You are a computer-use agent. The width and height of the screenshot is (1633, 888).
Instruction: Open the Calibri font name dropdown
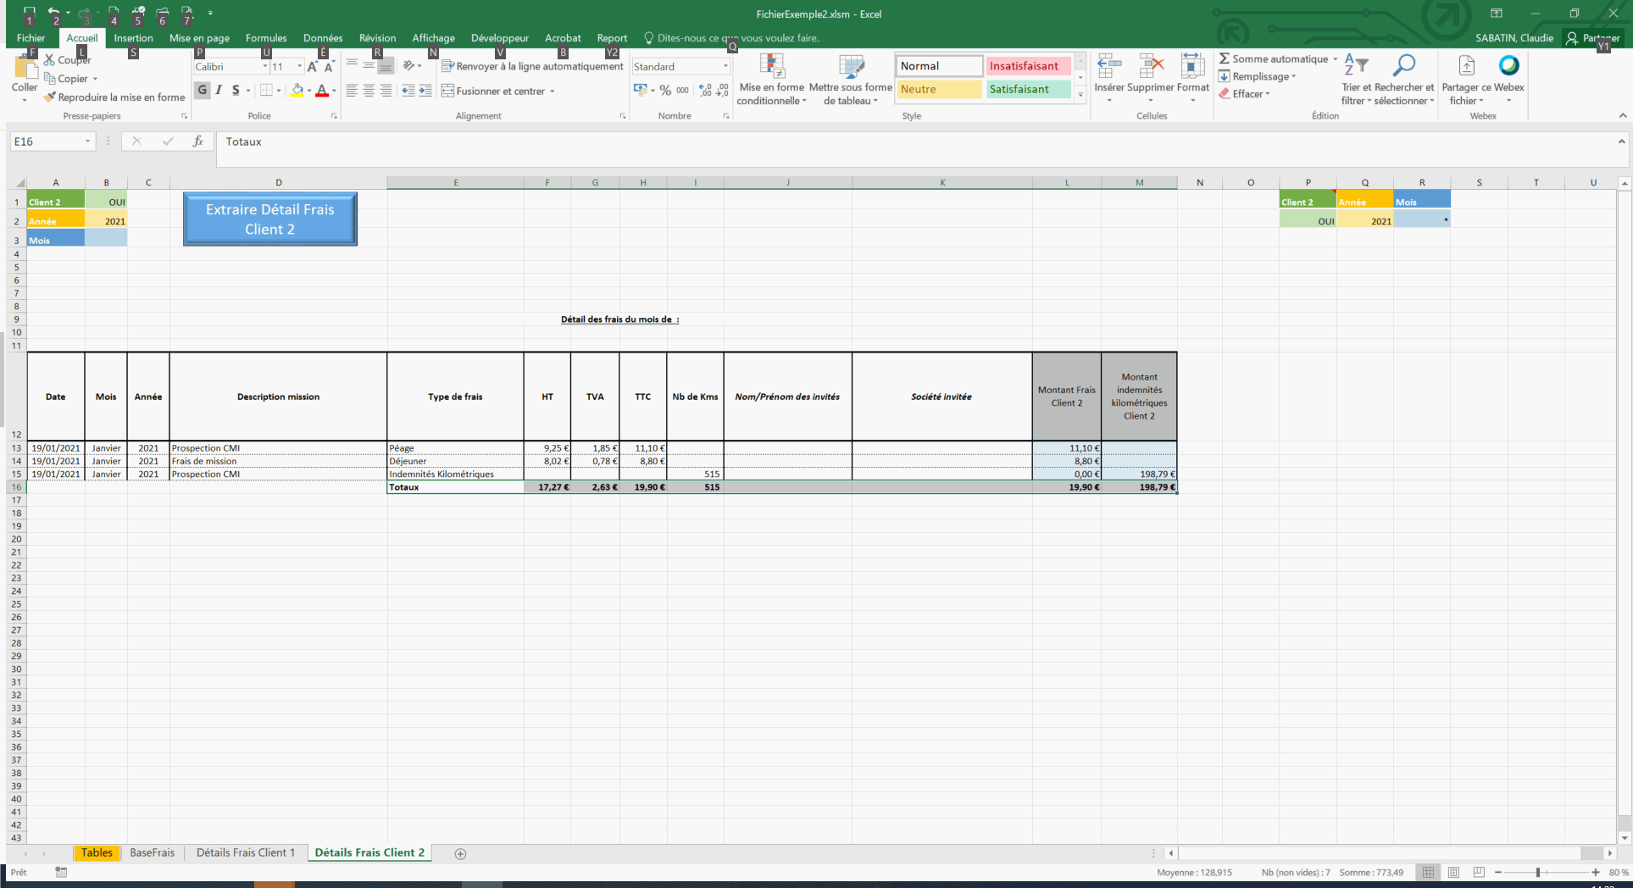[x=264, y=67]
